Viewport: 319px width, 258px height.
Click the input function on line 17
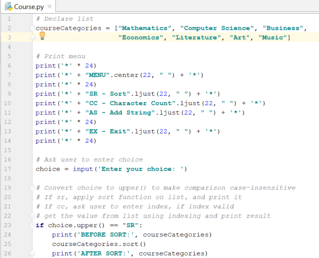pos(83,169)
